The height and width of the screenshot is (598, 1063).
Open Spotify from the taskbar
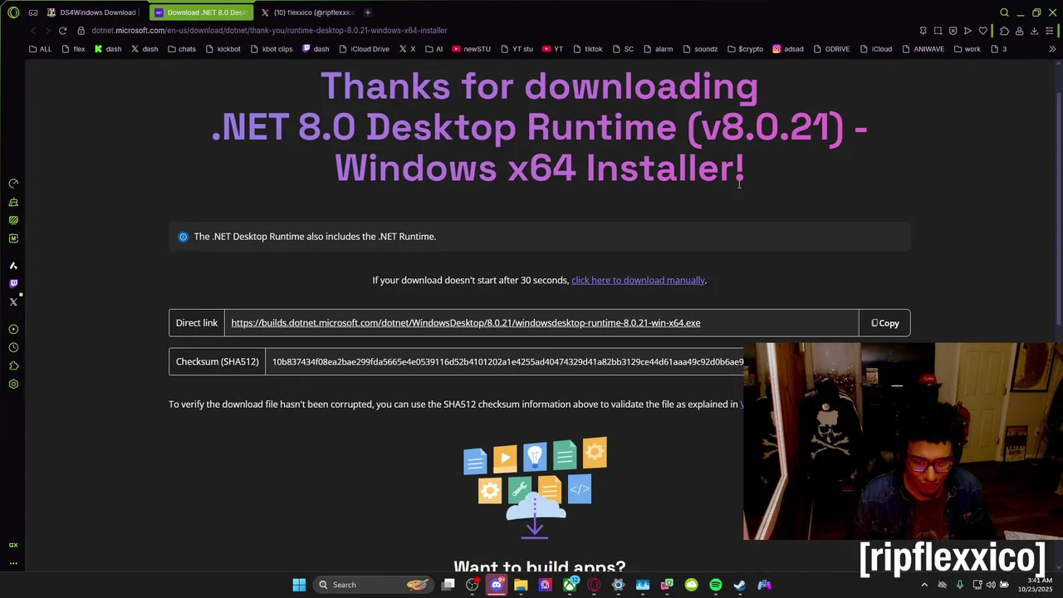tap(716, 585)
